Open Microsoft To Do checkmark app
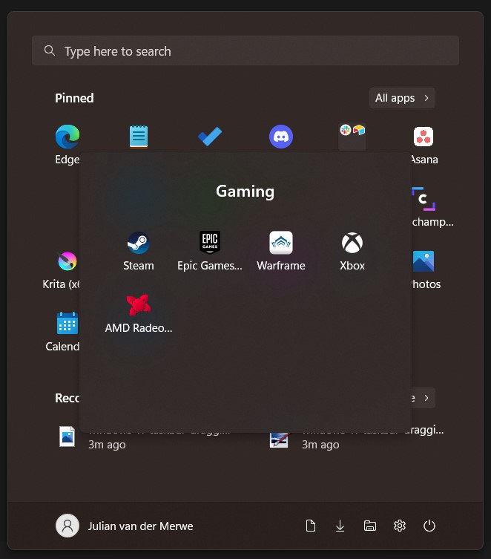Viewport: 491px width, 559px height. click(210, 137)
